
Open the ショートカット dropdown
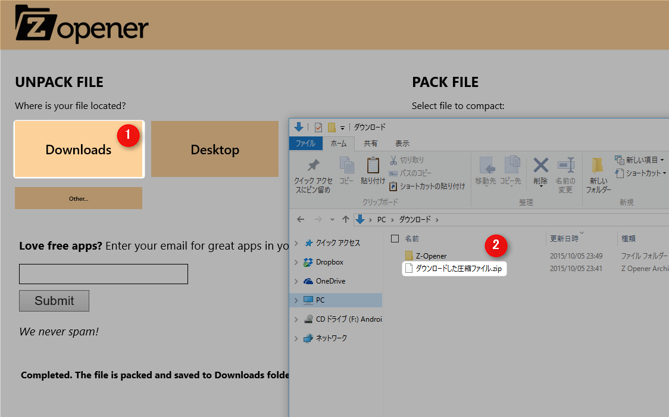click(x=640, y=173)
